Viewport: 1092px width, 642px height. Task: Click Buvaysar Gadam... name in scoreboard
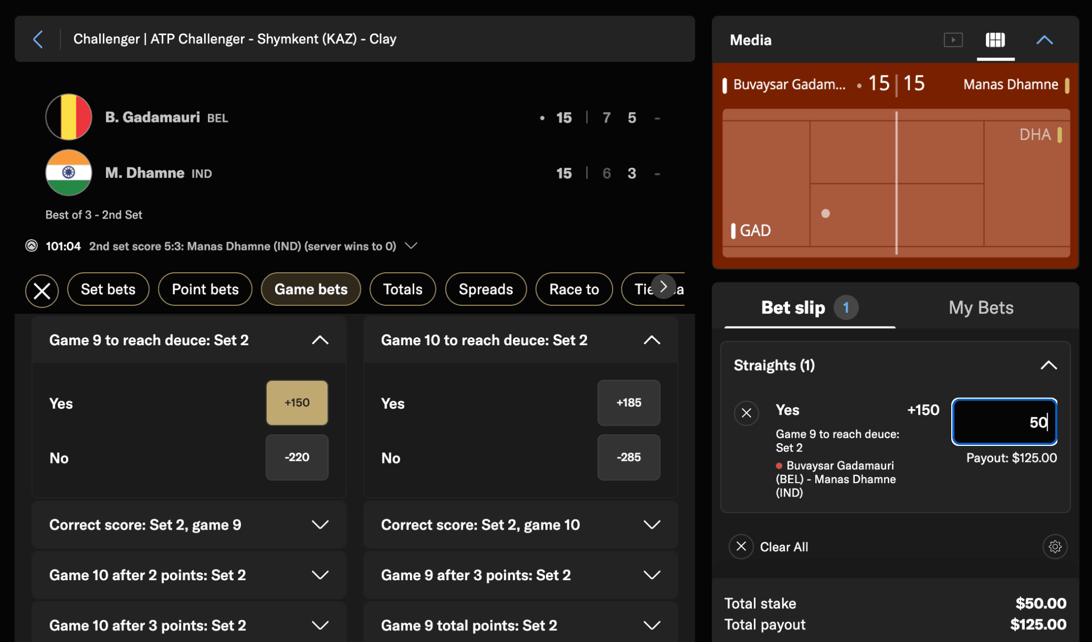[789, 84]
